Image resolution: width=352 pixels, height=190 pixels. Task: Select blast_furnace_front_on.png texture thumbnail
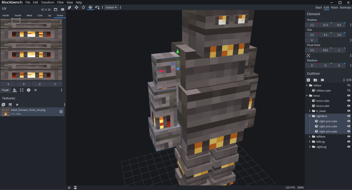pyautogui.click(x=5, y=112)
